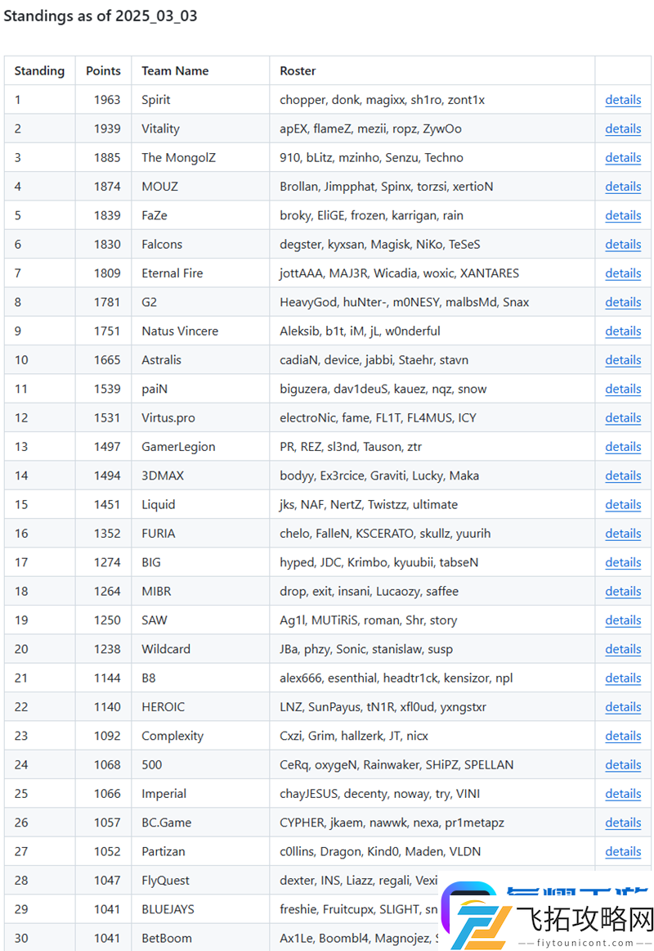This screenshot has width=654, height=951.
Task: Open details for Eternal Fire
Action: 623,273
